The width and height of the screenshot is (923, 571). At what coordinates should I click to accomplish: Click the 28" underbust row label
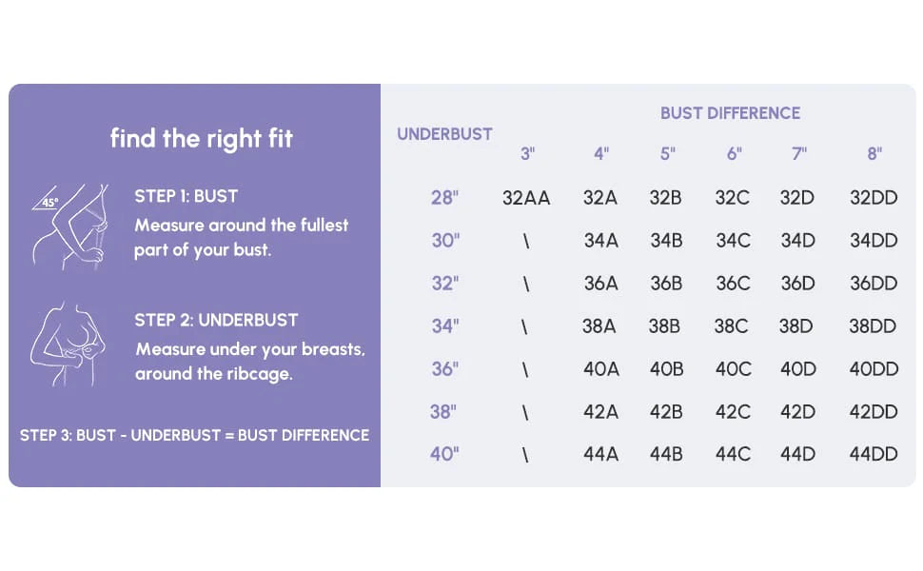444,198
